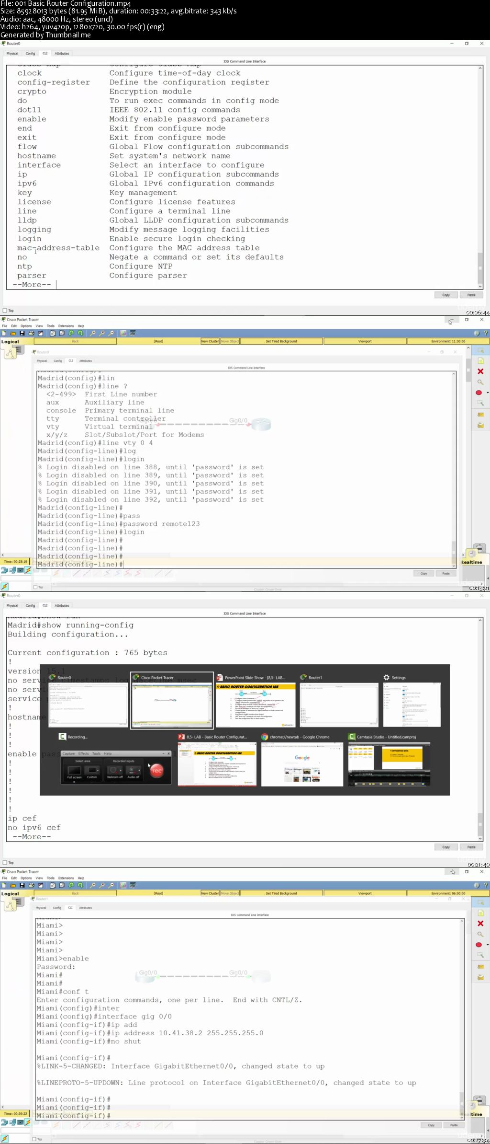This screenshot has height=1144, width=490.
Task: Click New file icon above the Madrid CLI window
Action: tap(4, 333)
